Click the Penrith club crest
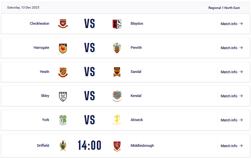The image size is (251, 159). pyautogui.click(x=117, y=48)
